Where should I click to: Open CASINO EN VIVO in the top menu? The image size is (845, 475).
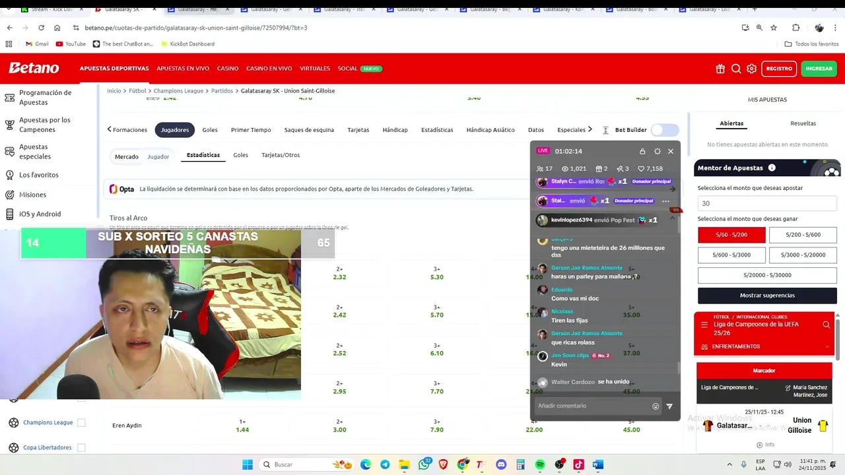tap(269, 69)
